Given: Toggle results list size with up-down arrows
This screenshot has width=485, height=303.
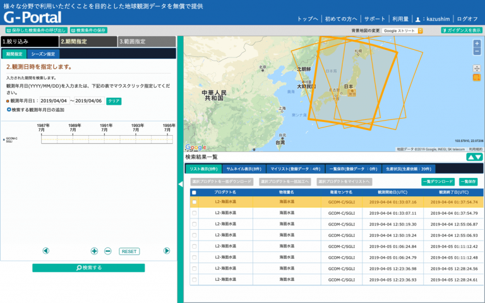Looking at the screenshot, I should coord(474,157).
